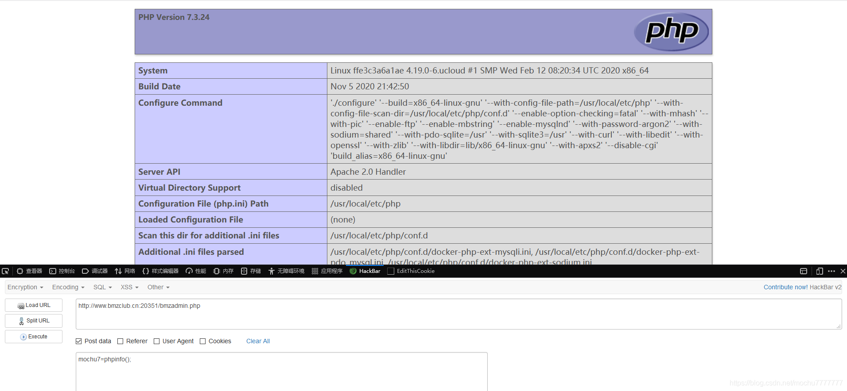The width and height of the screenshot is (847, 391).
Task: Open the 性能 performance tab
Action: tap(196, 271)
